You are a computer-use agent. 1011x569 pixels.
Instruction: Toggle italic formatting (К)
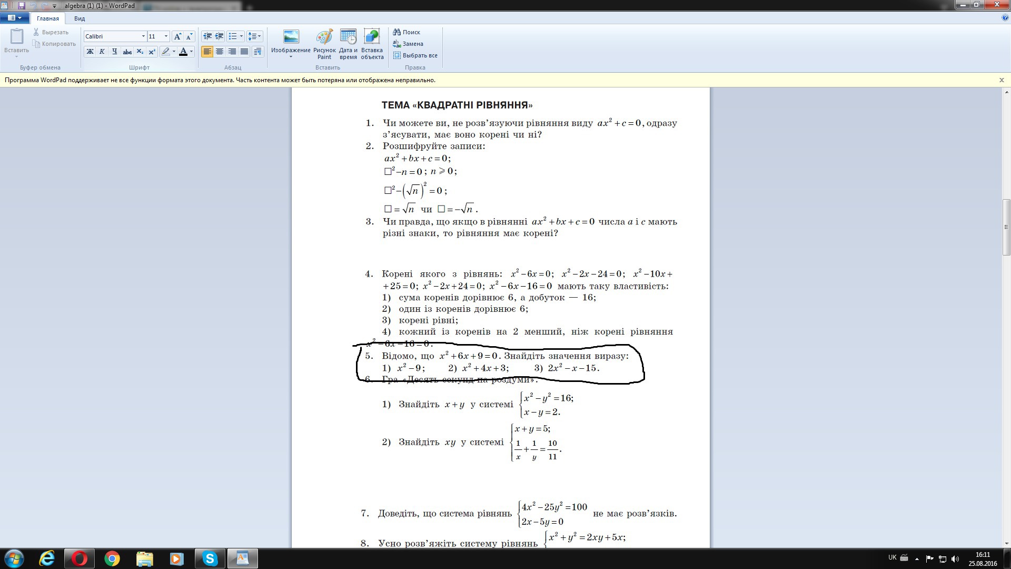point(102,52)
